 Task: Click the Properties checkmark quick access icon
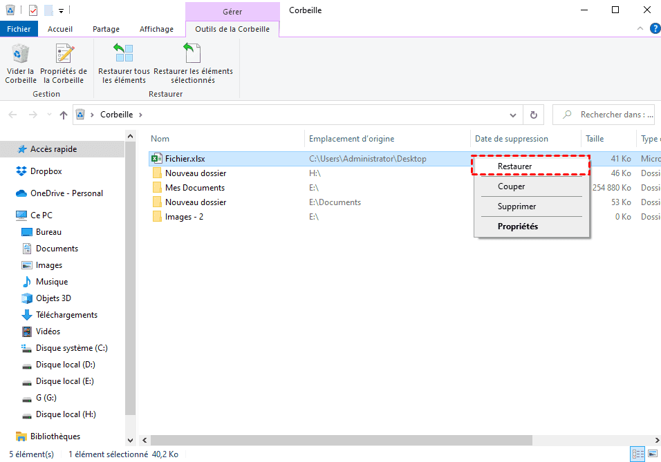click(33, 10)
